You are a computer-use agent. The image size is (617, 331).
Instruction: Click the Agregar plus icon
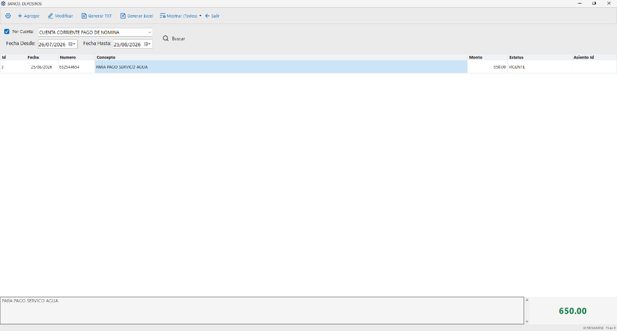pos(20,16)
